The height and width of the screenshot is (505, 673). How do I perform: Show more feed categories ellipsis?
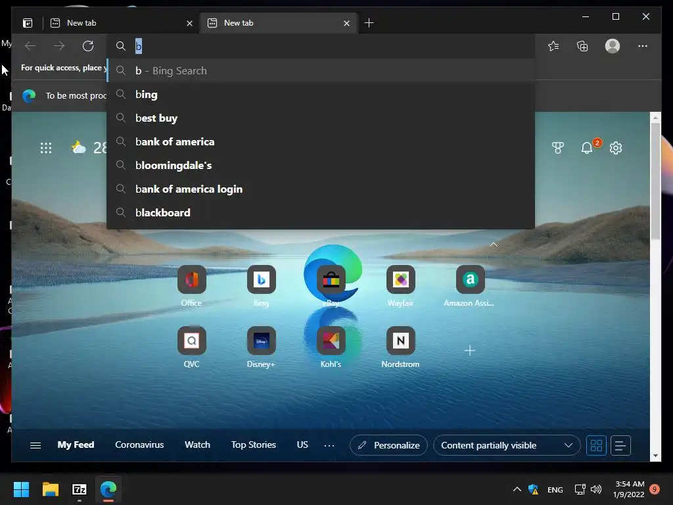click(x=329, y=446)
